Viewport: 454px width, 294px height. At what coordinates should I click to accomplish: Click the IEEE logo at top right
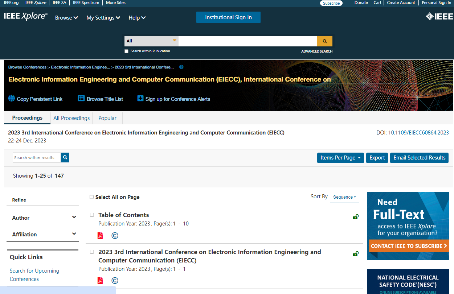(439, 16)
